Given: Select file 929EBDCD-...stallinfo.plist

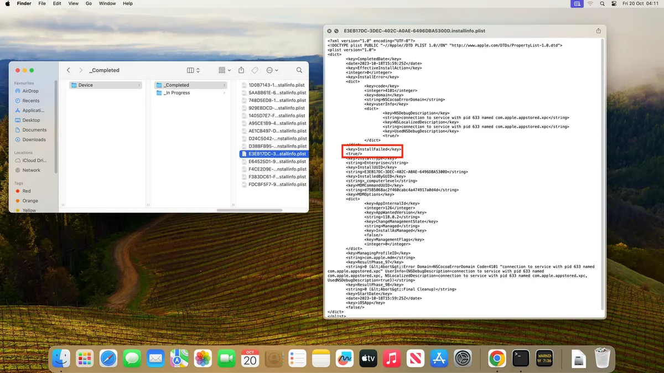Looking at the screenshot, I should tap(273, 108).
